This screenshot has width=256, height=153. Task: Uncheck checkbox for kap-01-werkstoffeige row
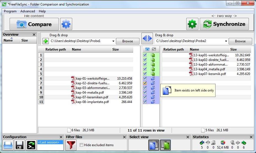pos(145,79)
